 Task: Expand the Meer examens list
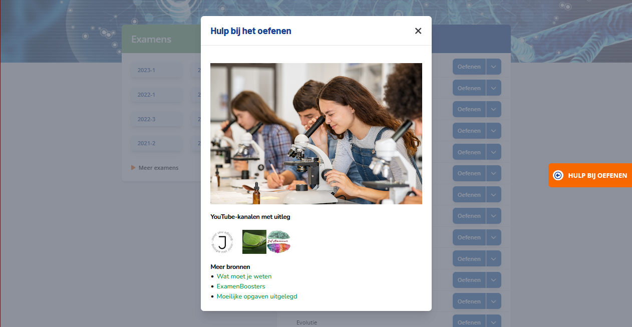click(x=158, y=168)
